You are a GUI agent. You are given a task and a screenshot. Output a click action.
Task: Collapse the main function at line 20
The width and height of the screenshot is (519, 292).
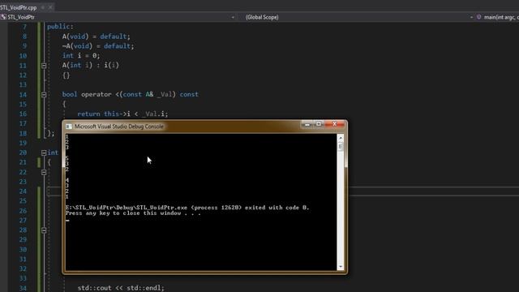tap(44, 152)
